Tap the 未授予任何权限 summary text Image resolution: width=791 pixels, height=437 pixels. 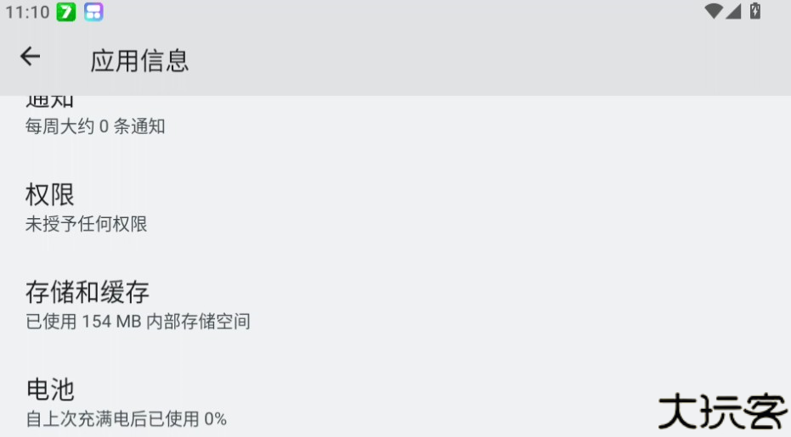[x=87, y=224]
